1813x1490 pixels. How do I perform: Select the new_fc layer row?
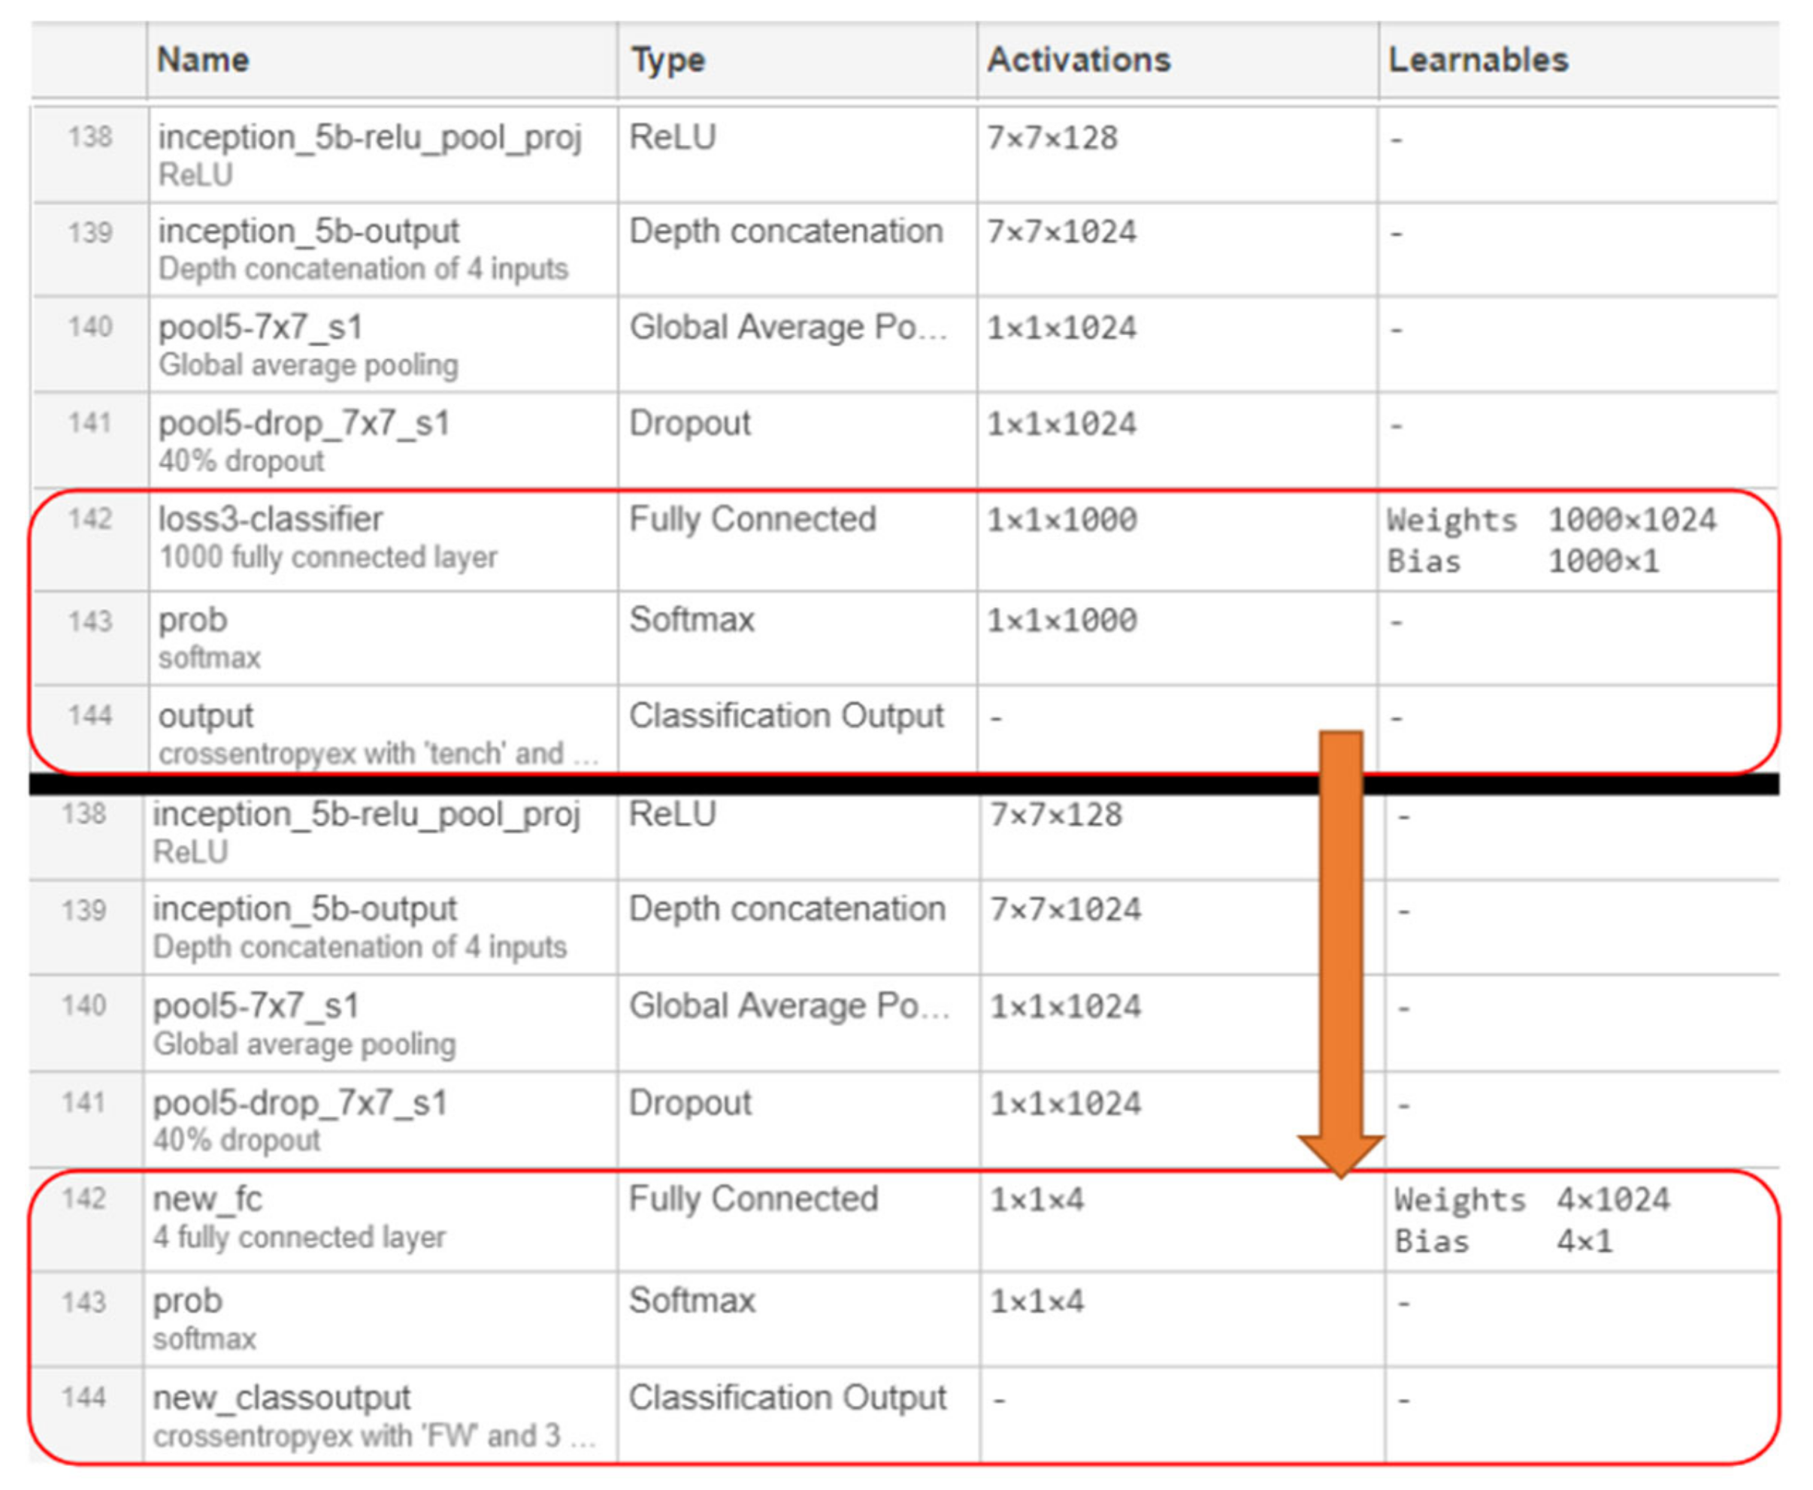[x=207, y=1200]
